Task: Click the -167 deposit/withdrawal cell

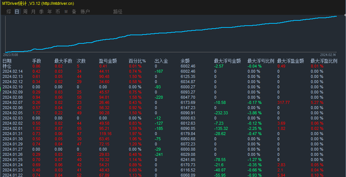Action: 159,71
